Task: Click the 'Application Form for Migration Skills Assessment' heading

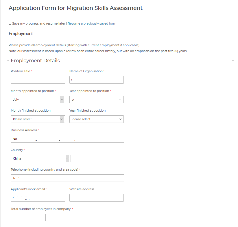Action: (x=75, y=8)
